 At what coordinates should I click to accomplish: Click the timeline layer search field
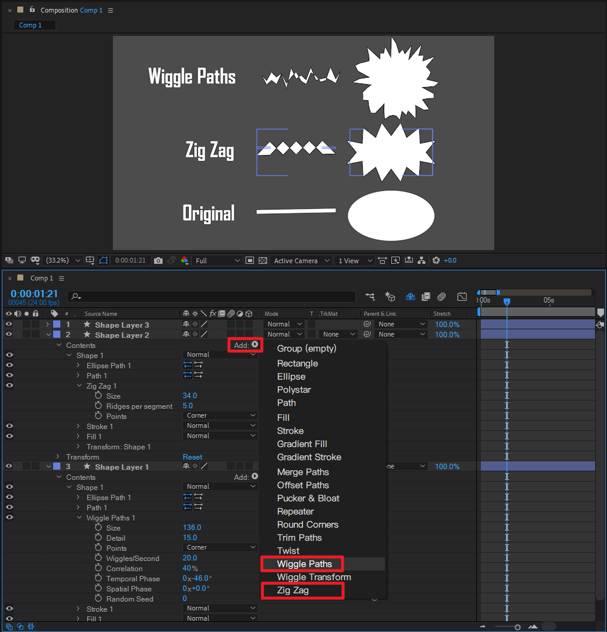point(212,297)
